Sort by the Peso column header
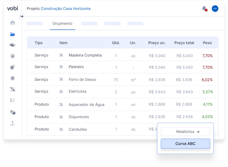The height and width of the screenshot is (167, 228). 207,43
